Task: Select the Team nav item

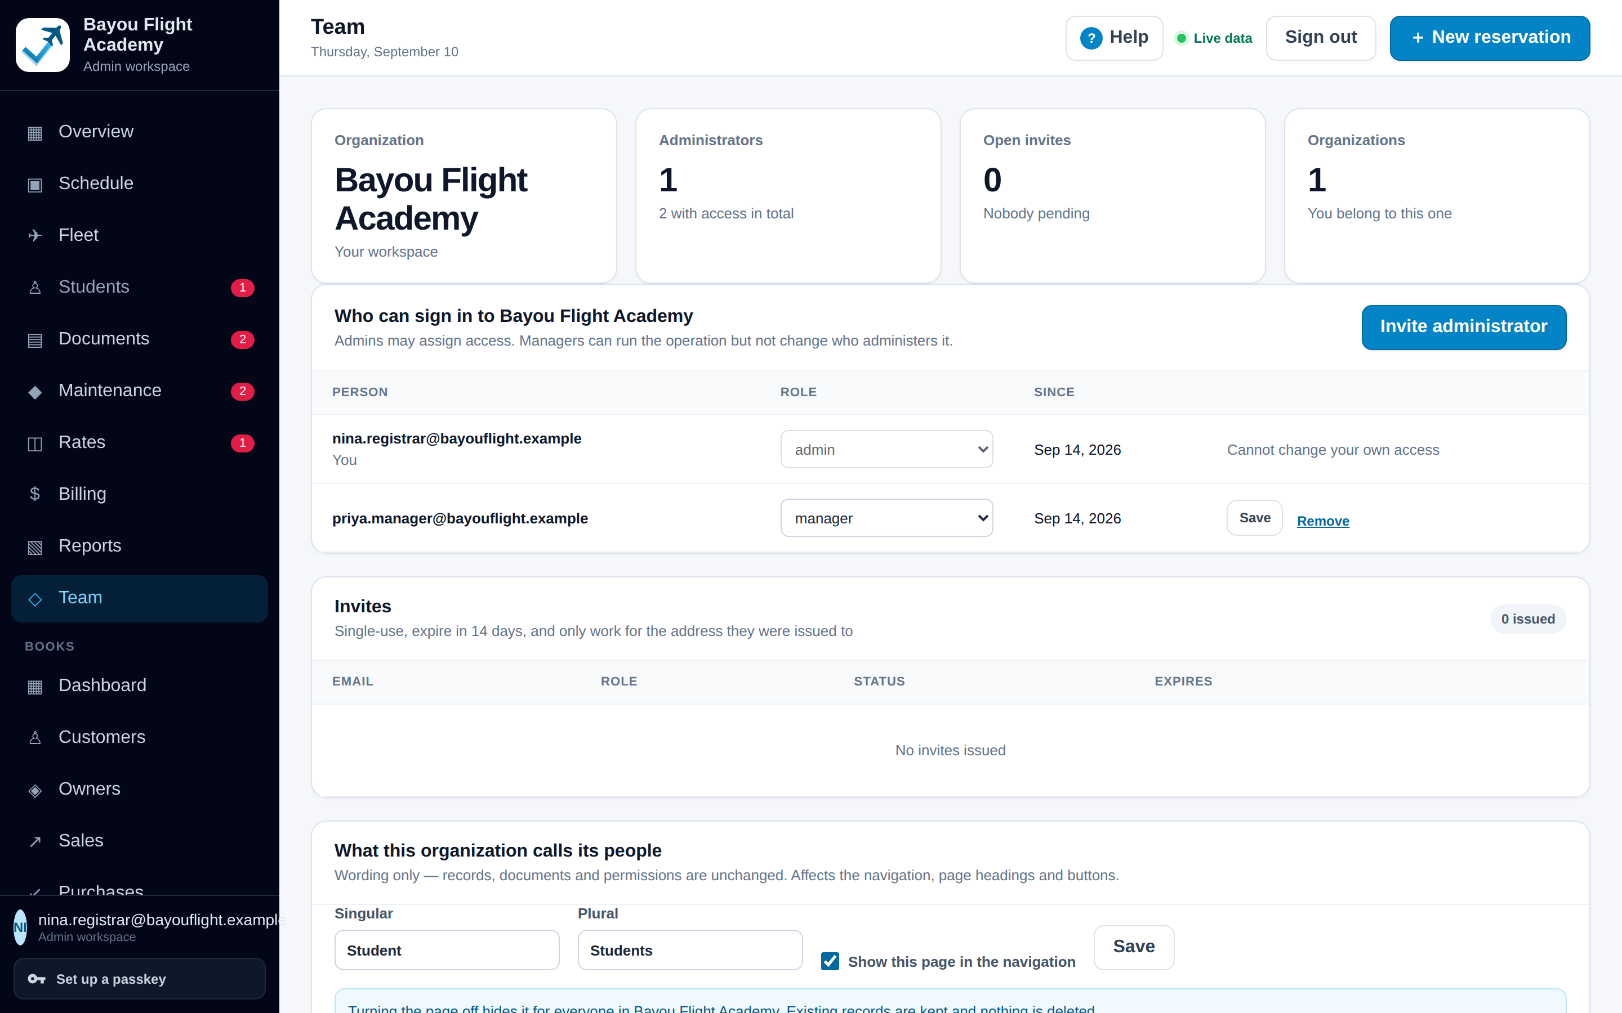Action: [140, 598]
